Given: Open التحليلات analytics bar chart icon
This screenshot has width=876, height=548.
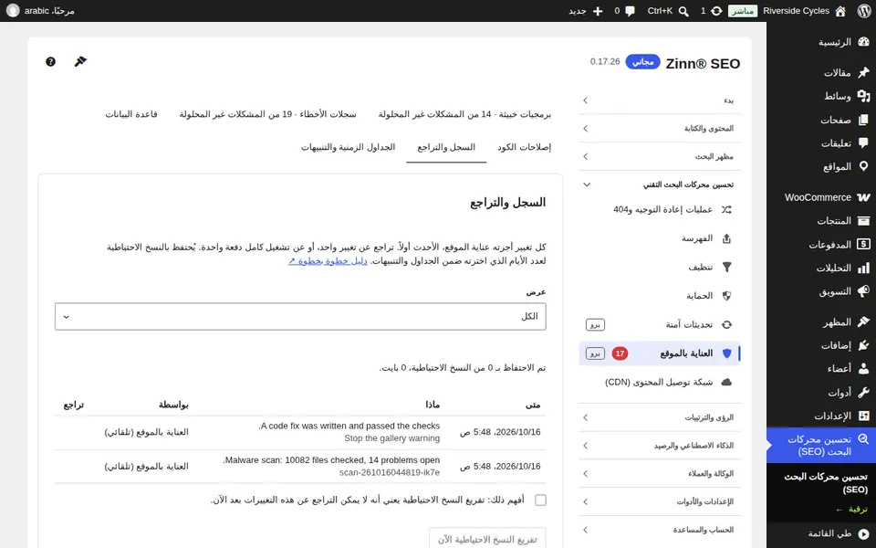Looking at the screenshot, I should coord(864,268).
